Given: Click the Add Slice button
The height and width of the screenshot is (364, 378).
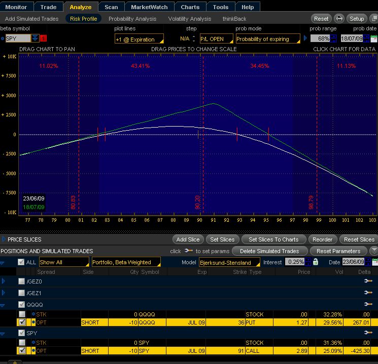Looking at the screenshot, I should [x=188, y=239].
